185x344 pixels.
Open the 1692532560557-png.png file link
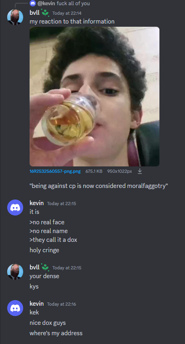tap(55, 171)
